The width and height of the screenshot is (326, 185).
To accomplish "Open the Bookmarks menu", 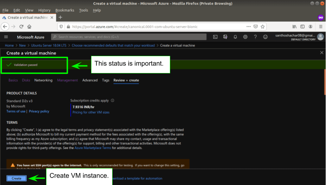I will point(65,10).
